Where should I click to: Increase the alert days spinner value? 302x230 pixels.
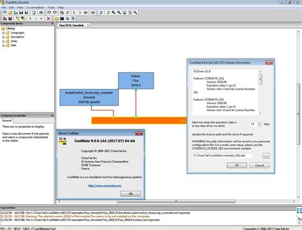259,123
